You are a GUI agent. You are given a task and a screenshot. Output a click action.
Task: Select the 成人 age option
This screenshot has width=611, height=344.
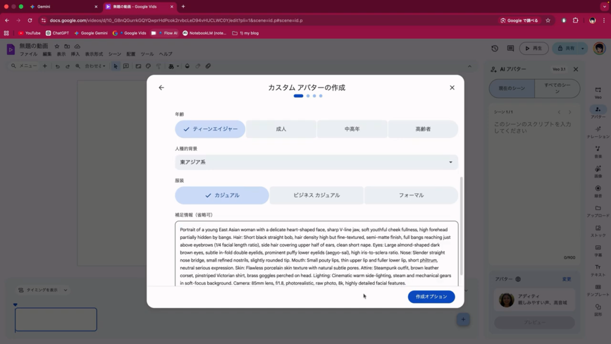[281, 129]
